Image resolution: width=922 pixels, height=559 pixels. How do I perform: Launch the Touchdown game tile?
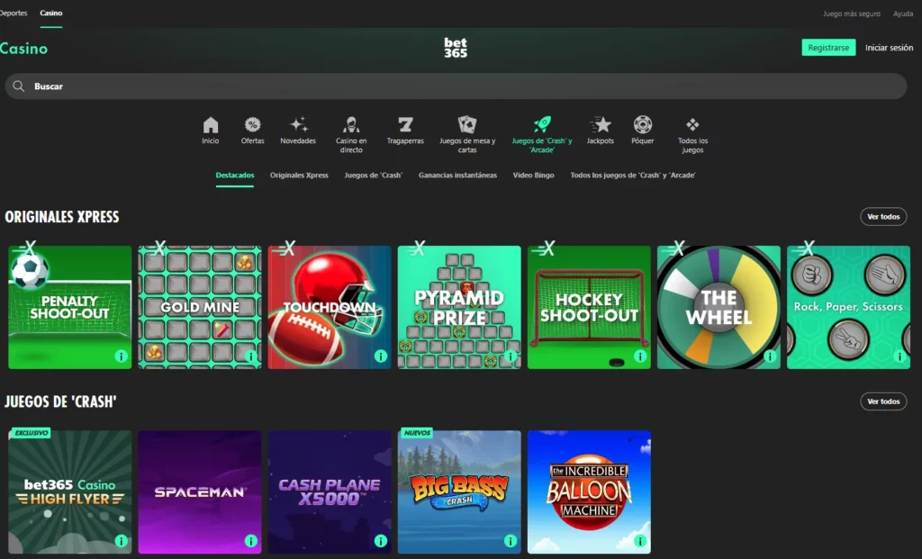coord(330,308)
